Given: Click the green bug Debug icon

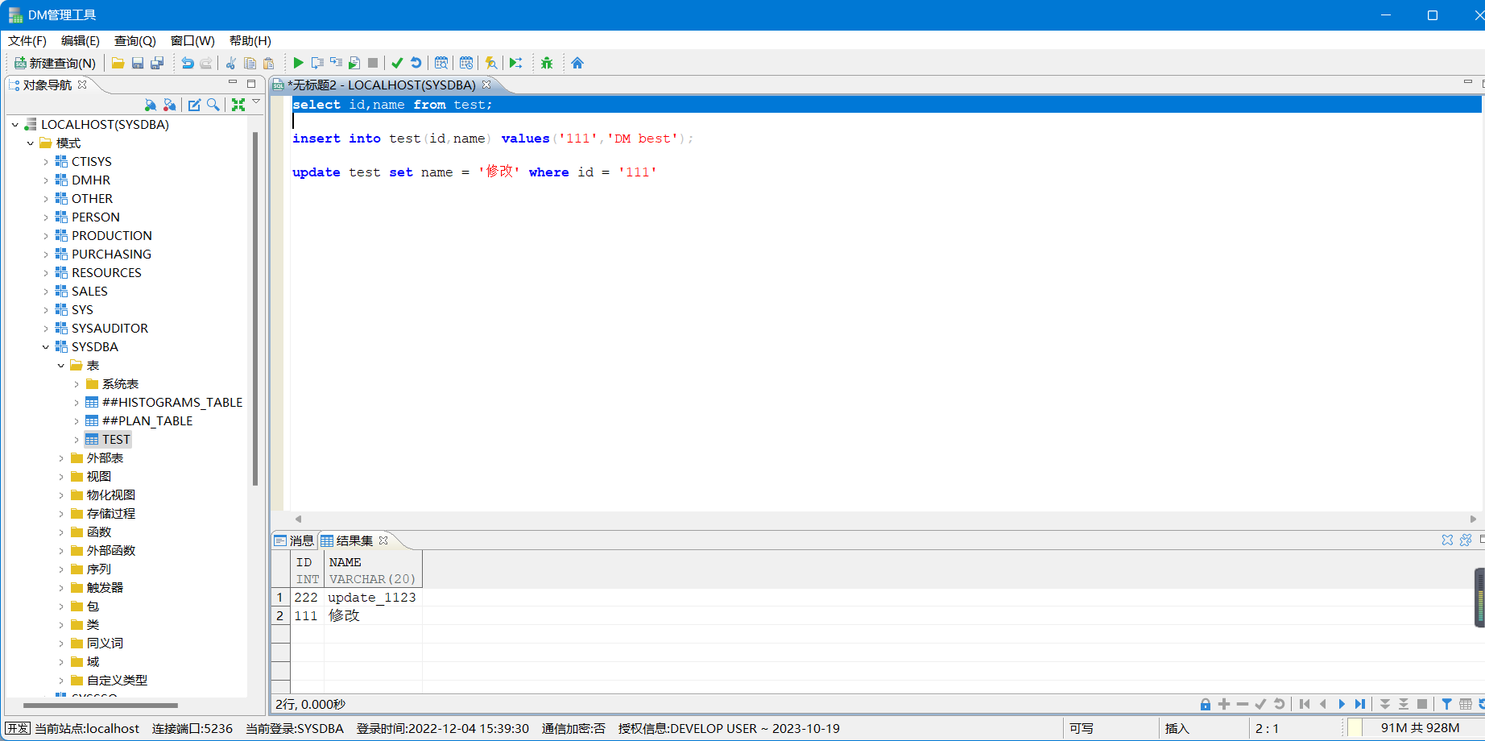Looking at the screenshot, I should [x=547, y=63].
